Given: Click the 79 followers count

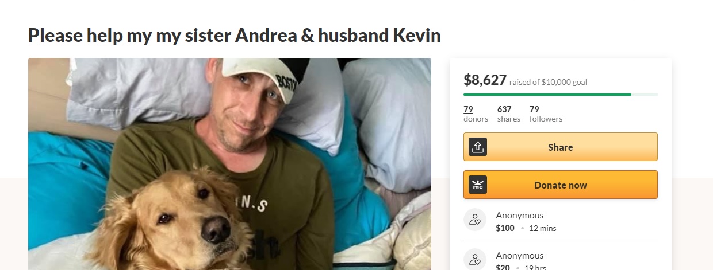Looking at the screenshot, I should tap(546, 114).
